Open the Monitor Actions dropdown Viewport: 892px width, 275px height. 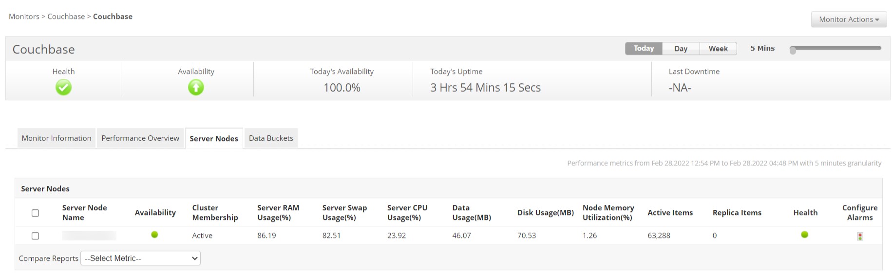point(848,19)
